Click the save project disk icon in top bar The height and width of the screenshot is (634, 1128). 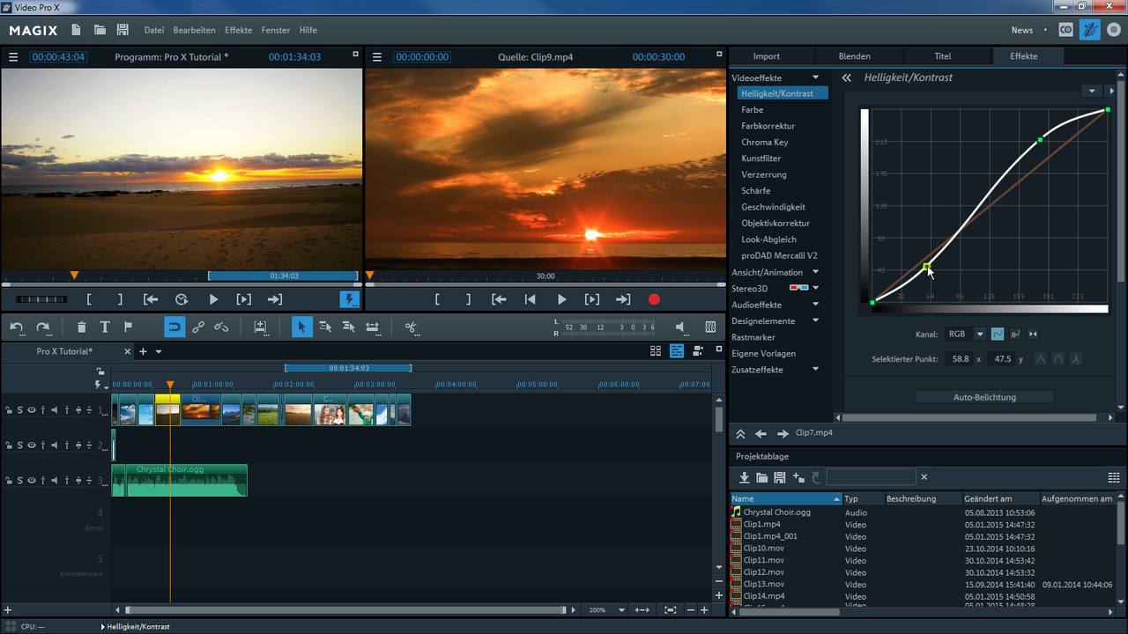pos(122,30)
